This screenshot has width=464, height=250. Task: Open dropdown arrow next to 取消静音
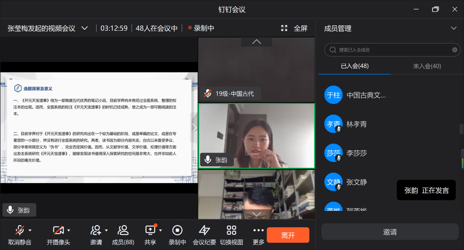[x=30, y=231]
